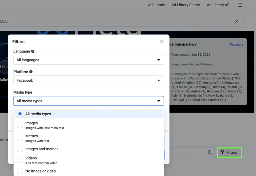The image size is (256, 176).
Task: Click the Platform info icon
Action: pos(31,72)
